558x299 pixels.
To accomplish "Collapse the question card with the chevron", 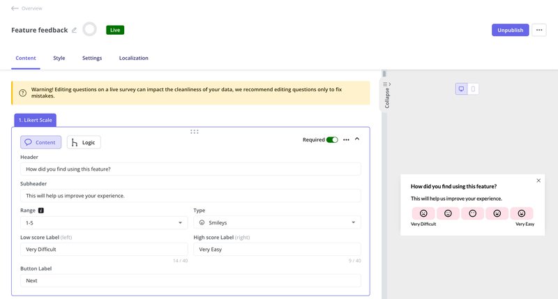I will (357, 139).
